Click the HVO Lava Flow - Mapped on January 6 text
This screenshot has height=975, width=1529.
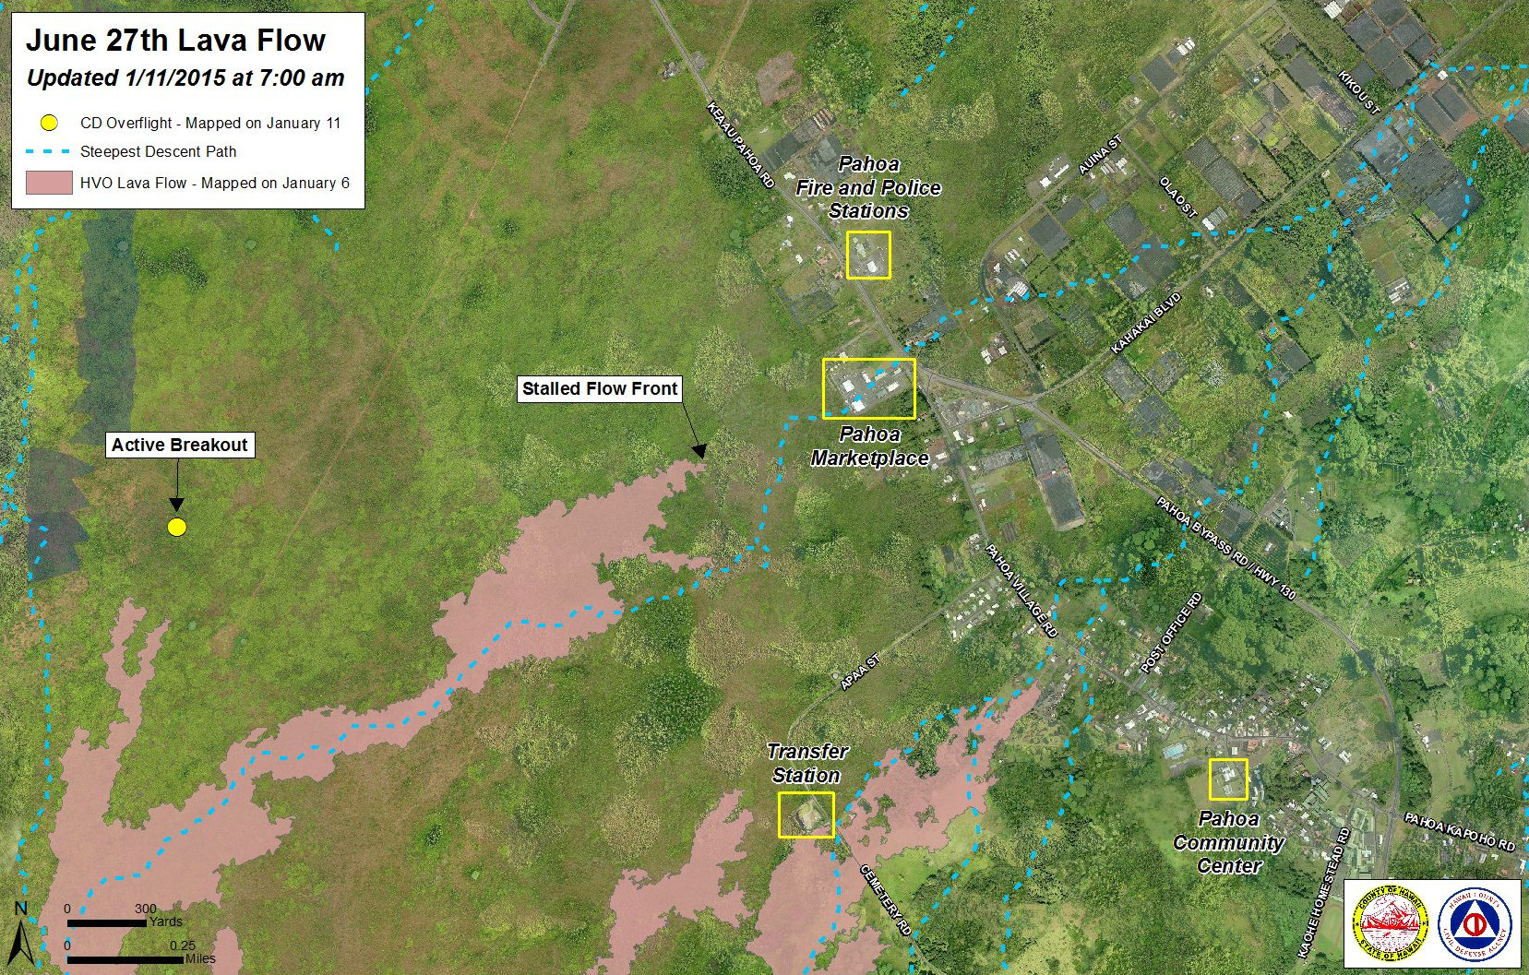[x=215, y=183]
